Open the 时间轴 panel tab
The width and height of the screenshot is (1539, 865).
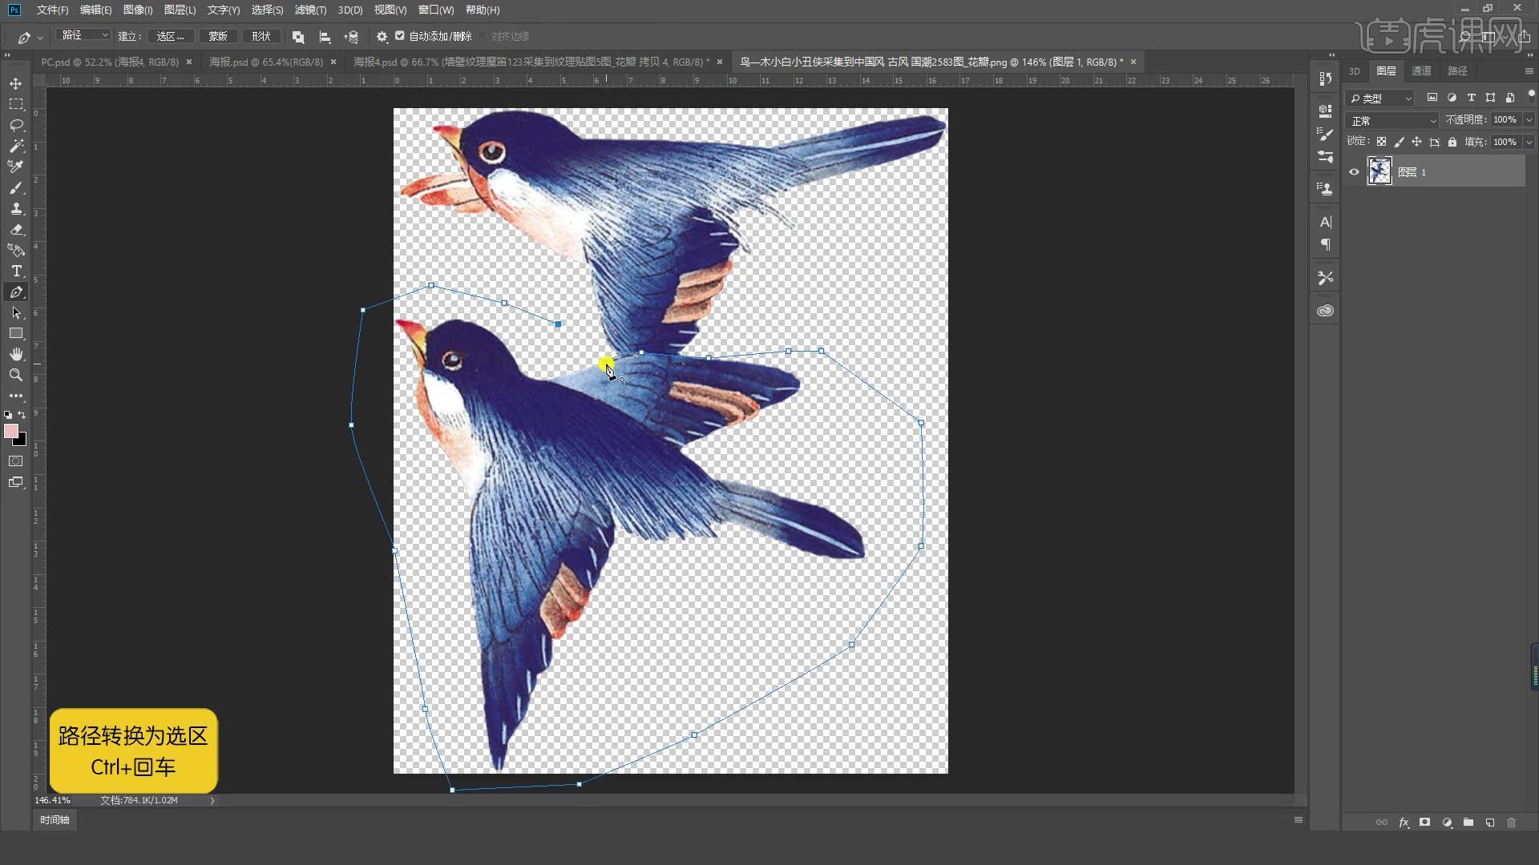pyautogui.click(x=55, y=820)
